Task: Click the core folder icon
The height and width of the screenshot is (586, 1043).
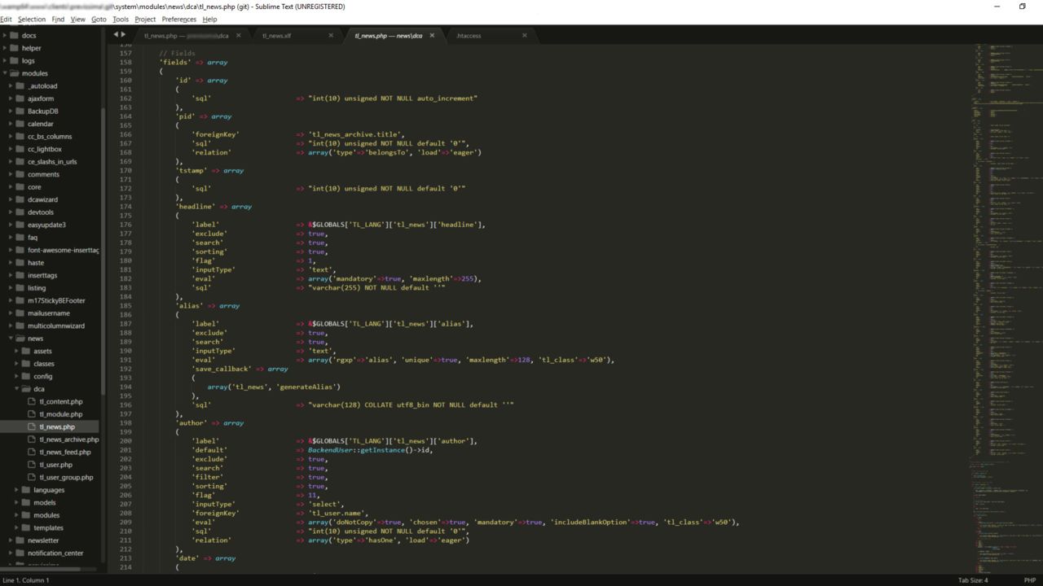Action: click(20, 186)
